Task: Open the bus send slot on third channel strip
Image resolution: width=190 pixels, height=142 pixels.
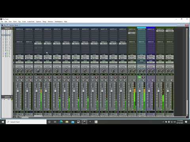Action: tap(38, 43)
